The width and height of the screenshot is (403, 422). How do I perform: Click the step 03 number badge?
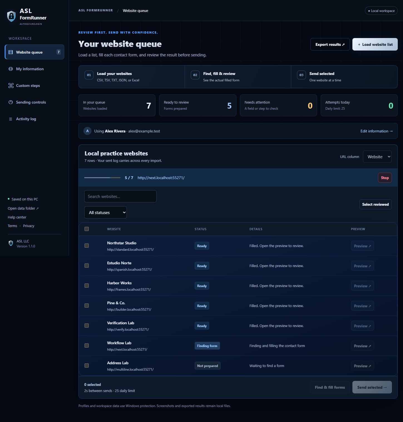pos(301,75)
